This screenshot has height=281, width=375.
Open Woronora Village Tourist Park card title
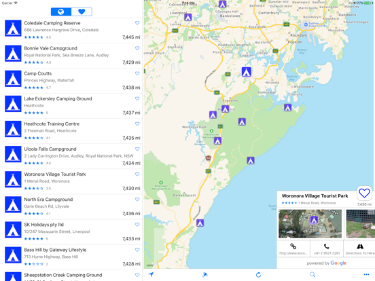coord(315,196)
